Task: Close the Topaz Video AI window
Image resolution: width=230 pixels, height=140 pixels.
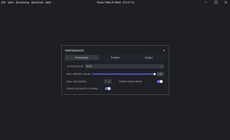Action: click(226, 2)
